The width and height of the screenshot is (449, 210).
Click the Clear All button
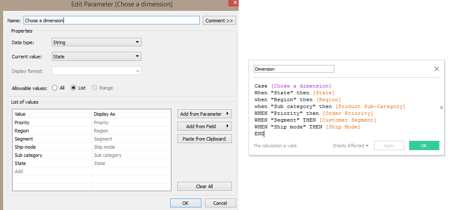point(204,187)
